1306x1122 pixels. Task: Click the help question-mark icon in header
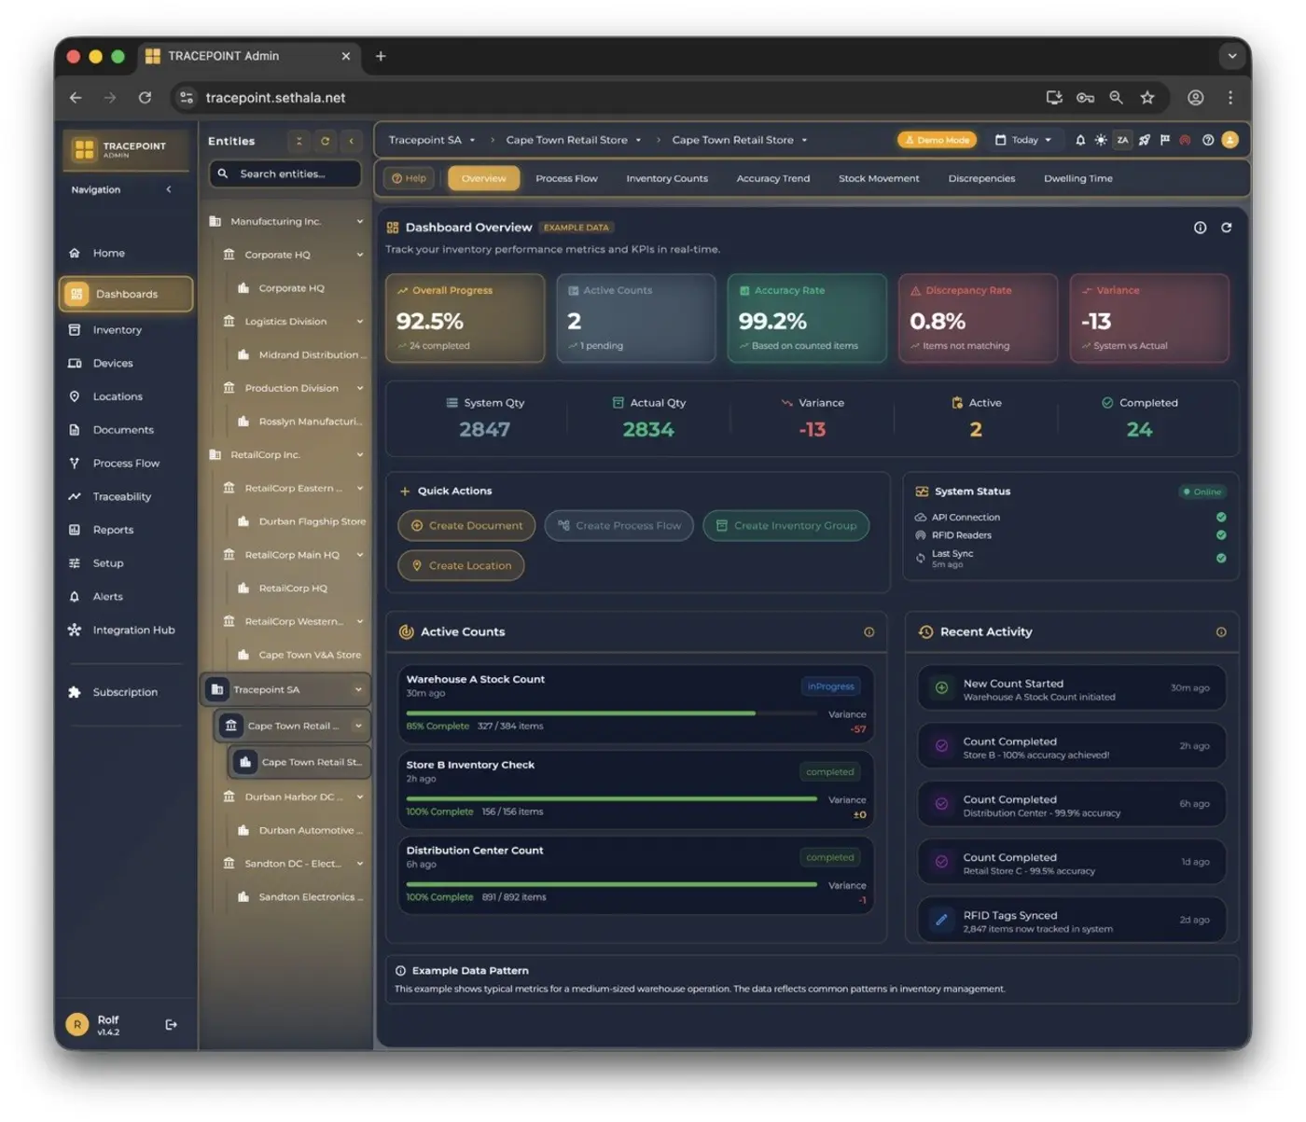[x=1207, y=140]
